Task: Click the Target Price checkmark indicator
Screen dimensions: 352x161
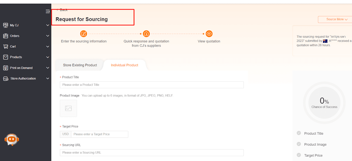Action: [299, 155]
